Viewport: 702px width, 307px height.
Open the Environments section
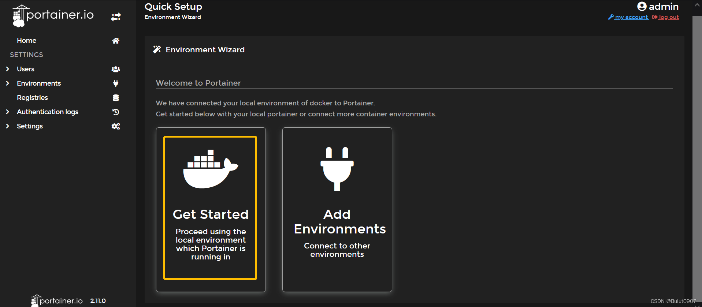click(x=39, y=83)
